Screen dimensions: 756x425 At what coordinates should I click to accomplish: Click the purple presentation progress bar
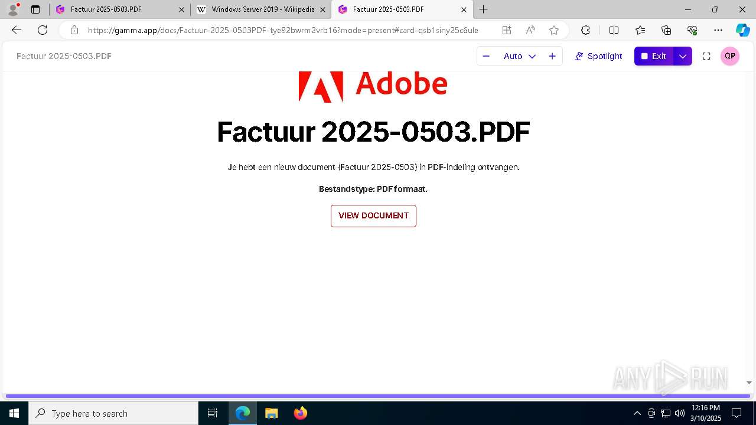pos(378,396)
